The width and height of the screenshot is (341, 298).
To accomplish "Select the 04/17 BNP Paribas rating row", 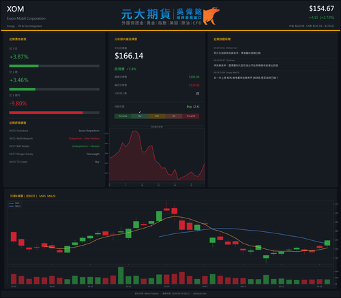I will click(x=55, y=146).
